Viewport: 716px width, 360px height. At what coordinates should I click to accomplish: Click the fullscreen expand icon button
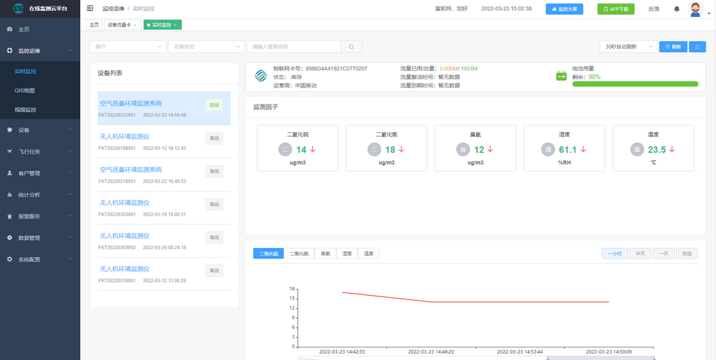pyautogui.click(x=697, y=47)
